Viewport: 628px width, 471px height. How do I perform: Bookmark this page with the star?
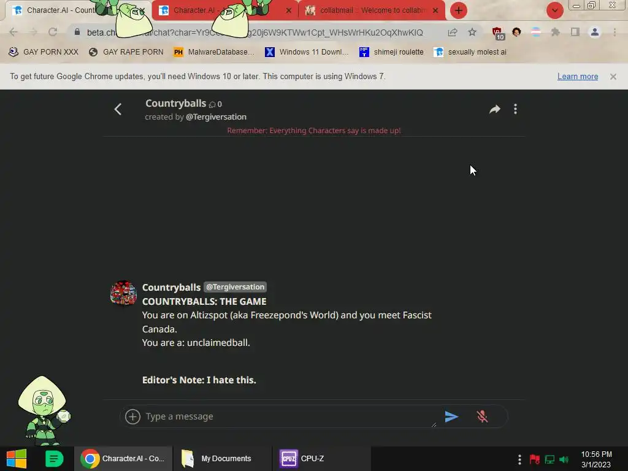[x=472, y=33]
